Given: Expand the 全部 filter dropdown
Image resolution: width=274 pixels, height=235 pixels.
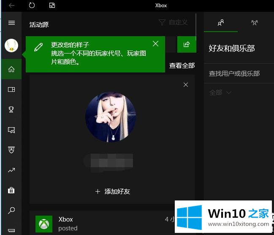Looking at the screenshot, I should (220, 93).
